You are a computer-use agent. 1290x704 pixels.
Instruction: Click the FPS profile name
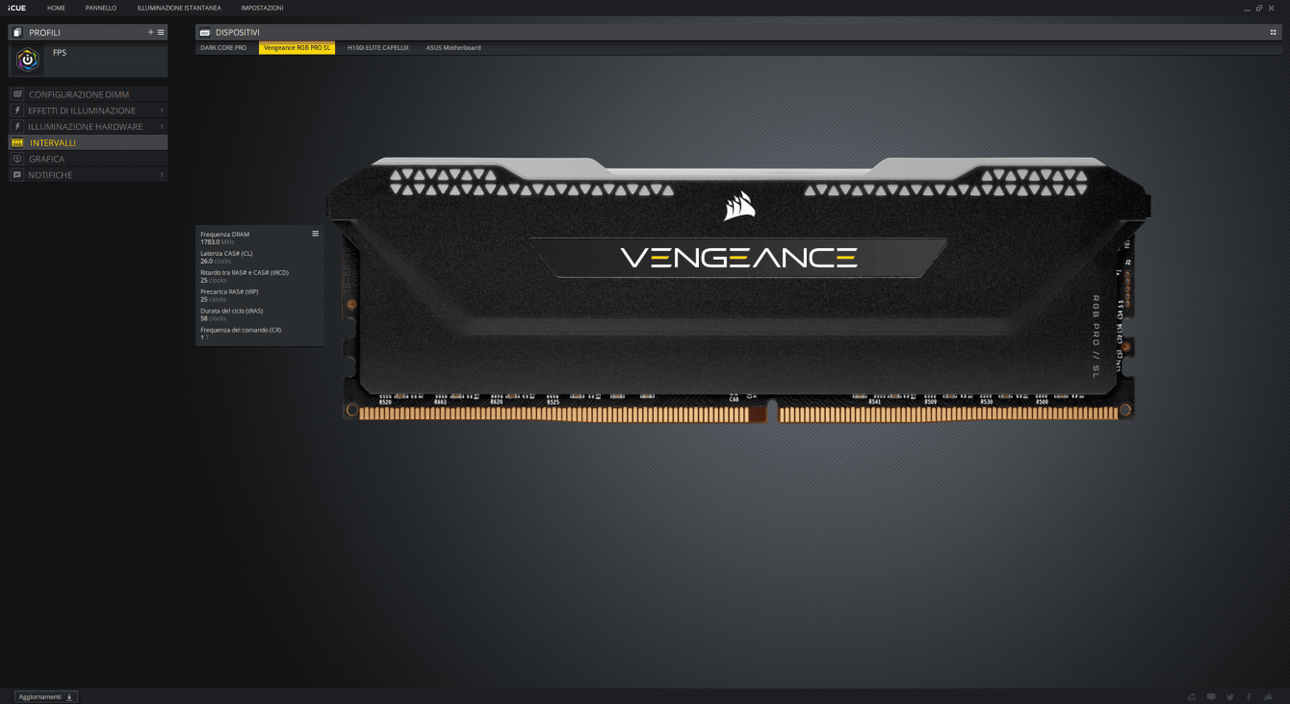click(x=60, y=52)
